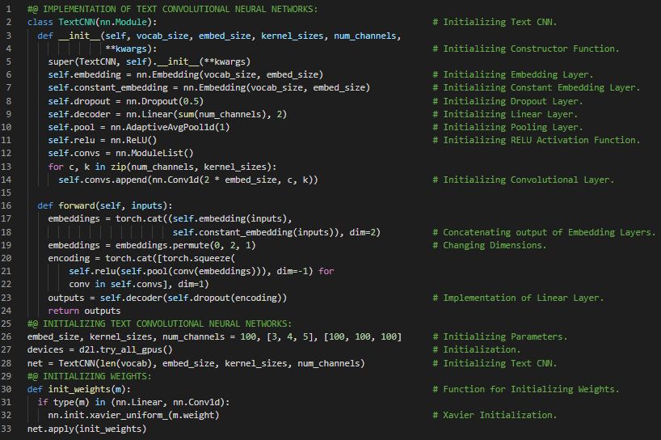Click the 'Xavier Initialization' comment
Image resolution: width=661 pixels, height=440 pixels.
[499, 415]
